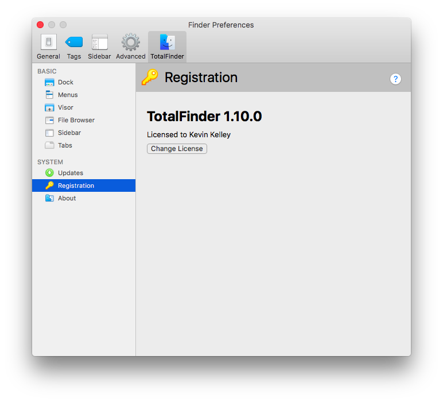
Task: Select the Menus label in BASIC list
Action: [68, 95]
